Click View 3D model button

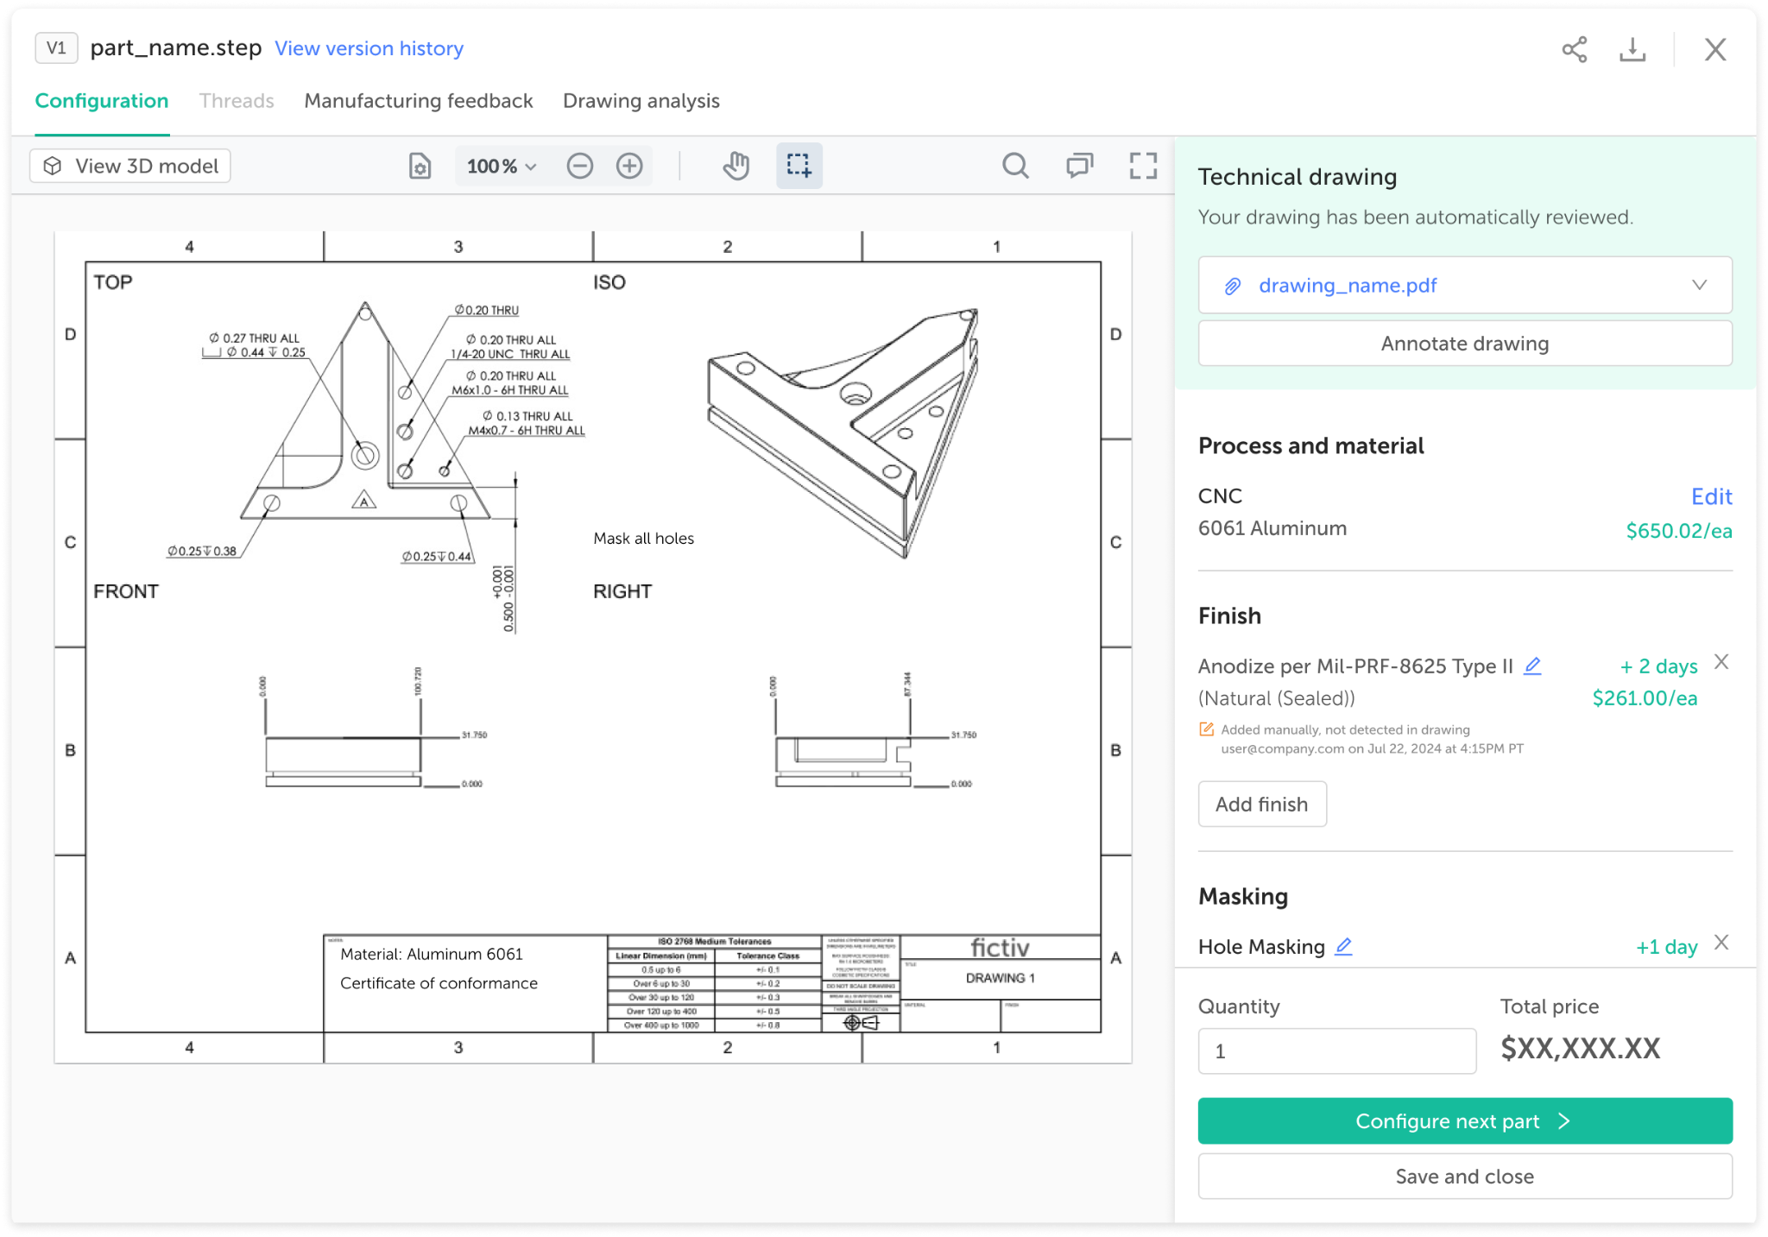point(130,166)
